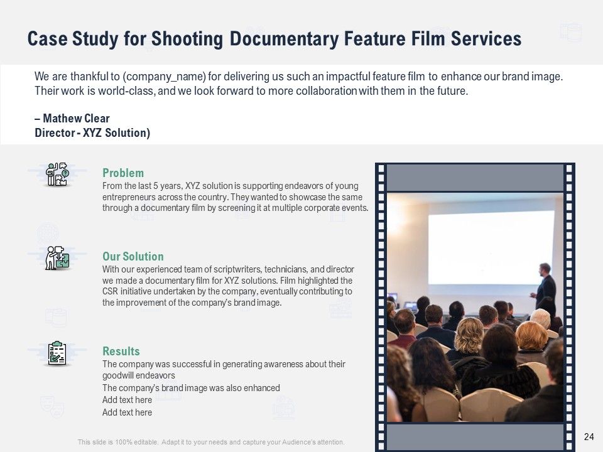Click the name '– Mathew Clear'
The image size is (603, 452).
click(72, 119)
